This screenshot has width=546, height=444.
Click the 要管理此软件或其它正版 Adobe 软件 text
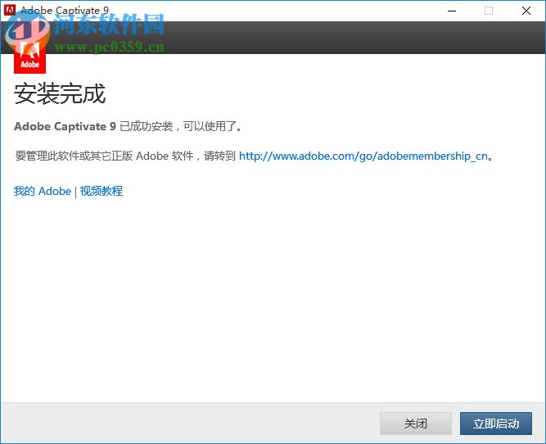click(x=104, y=156)
